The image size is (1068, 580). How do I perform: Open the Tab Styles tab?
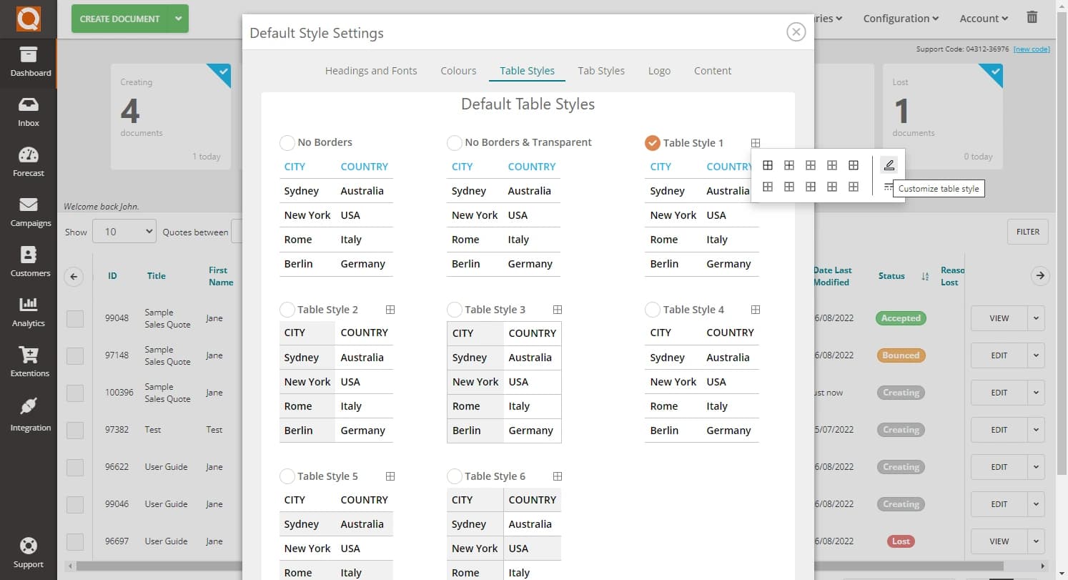click(601, 70)
